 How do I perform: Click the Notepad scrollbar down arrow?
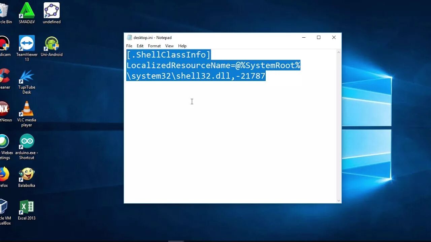tap(339, 200)
